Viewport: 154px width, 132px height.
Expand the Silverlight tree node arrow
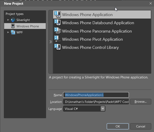pyautogui.click(x=8, y=20)
